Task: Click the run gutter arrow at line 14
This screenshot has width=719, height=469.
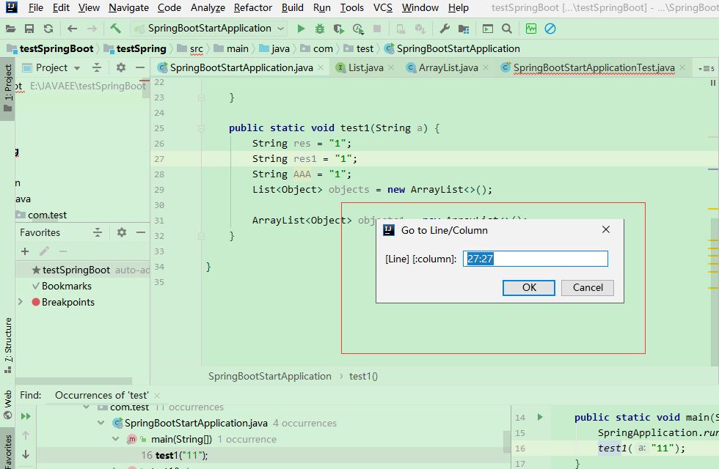Action: pyautogui.click(x=540, y=417)
